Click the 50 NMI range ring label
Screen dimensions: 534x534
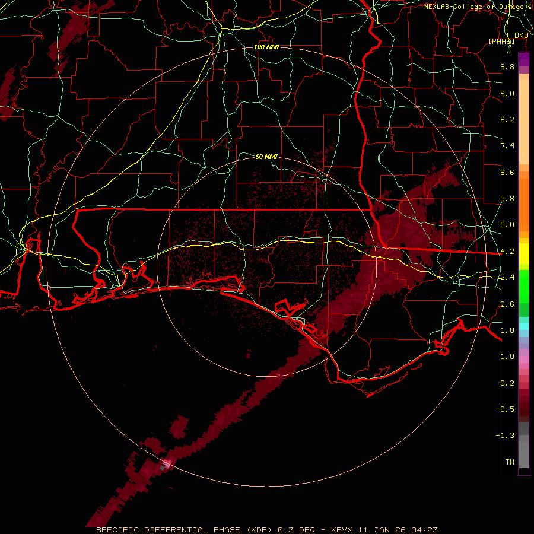[266, 157]
